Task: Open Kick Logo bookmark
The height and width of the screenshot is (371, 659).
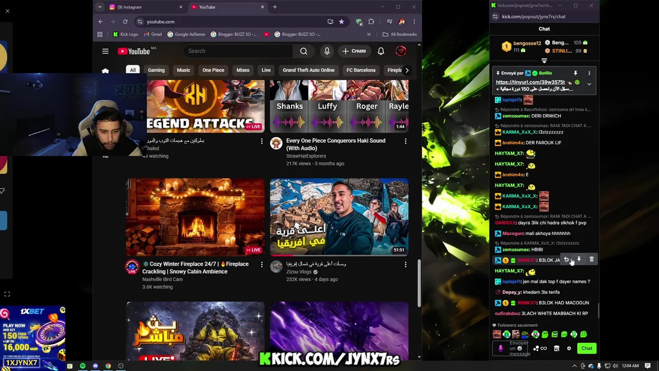Action: pos(126,35)
